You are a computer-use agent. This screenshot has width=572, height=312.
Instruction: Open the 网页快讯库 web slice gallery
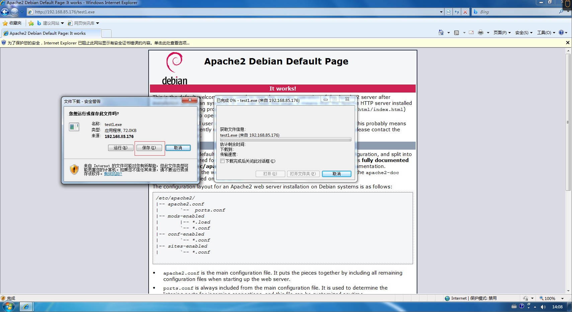[83, 23]
